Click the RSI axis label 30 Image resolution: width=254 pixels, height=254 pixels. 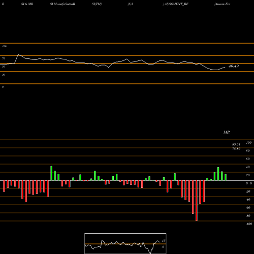point(4,75)
